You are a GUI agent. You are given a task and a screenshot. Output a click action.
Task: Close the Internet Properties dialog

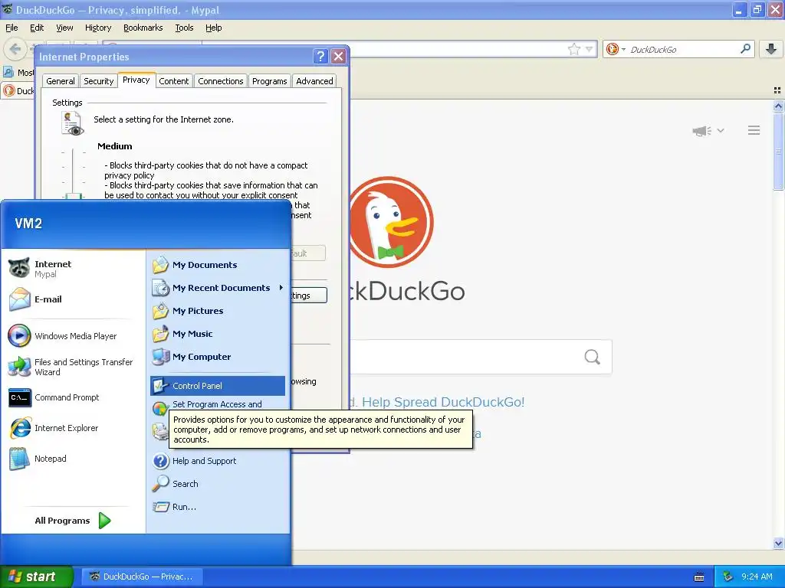[x=338, y=57]
